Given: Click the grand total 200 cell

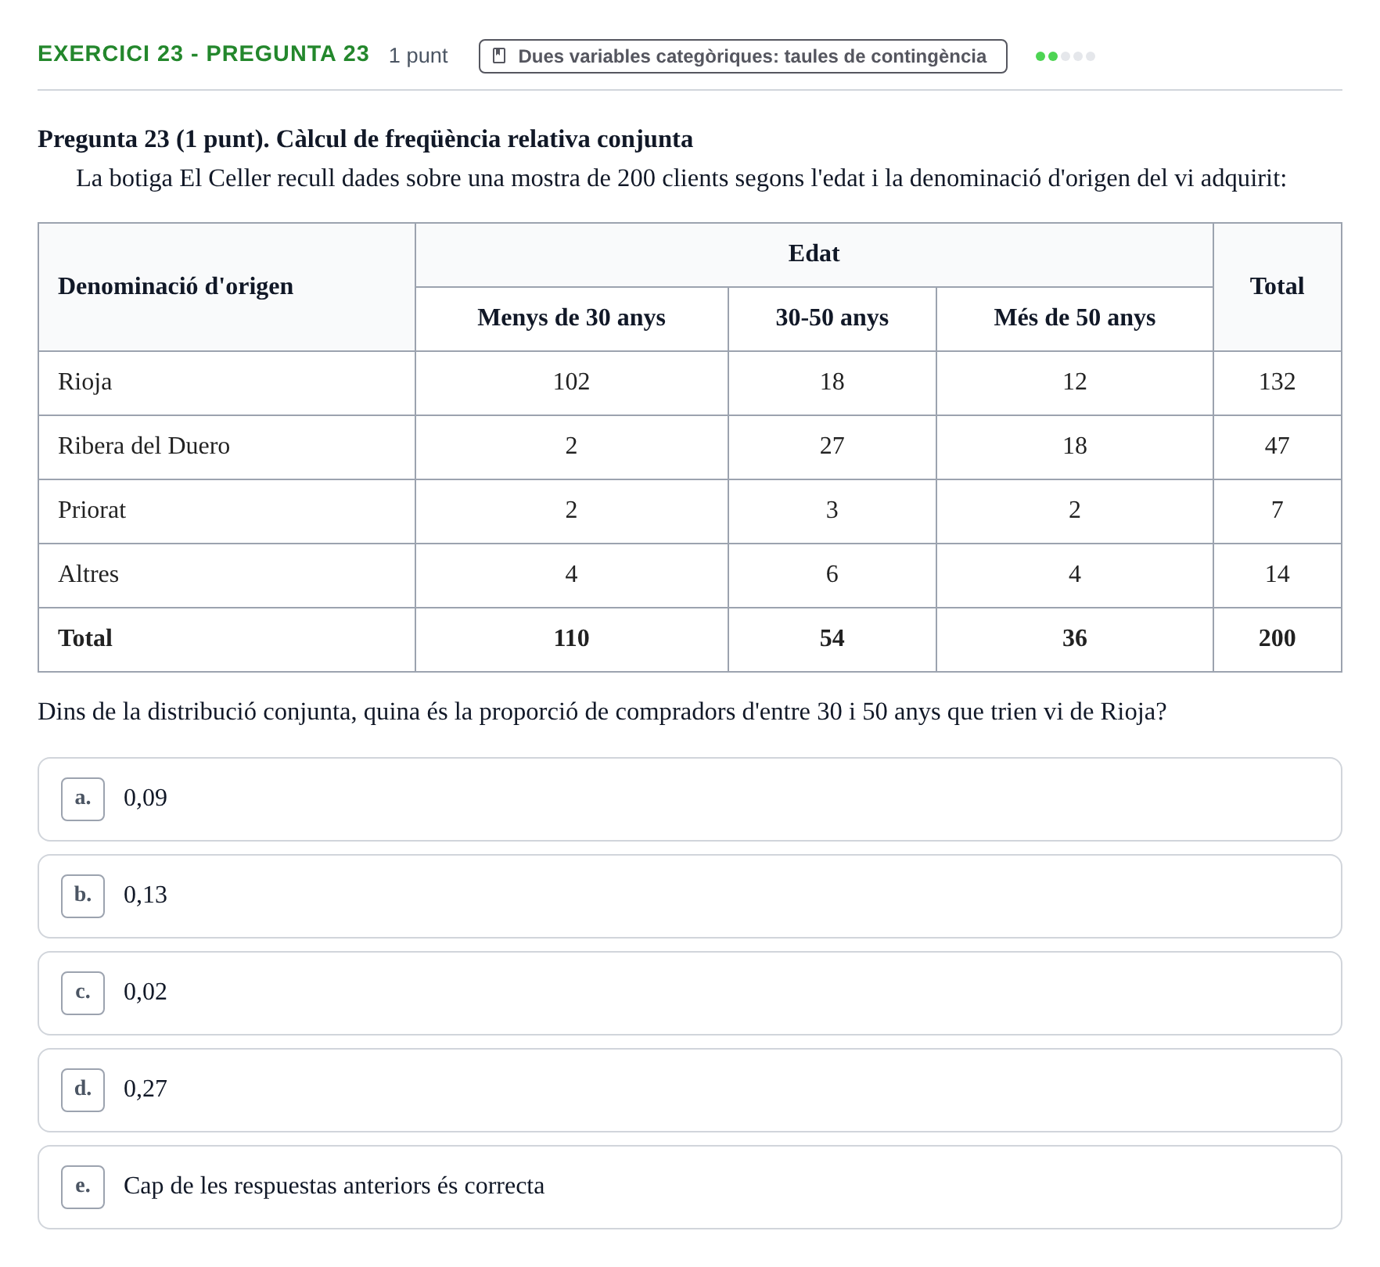Looking at the screenshot, I should (x=1277, y=638).
